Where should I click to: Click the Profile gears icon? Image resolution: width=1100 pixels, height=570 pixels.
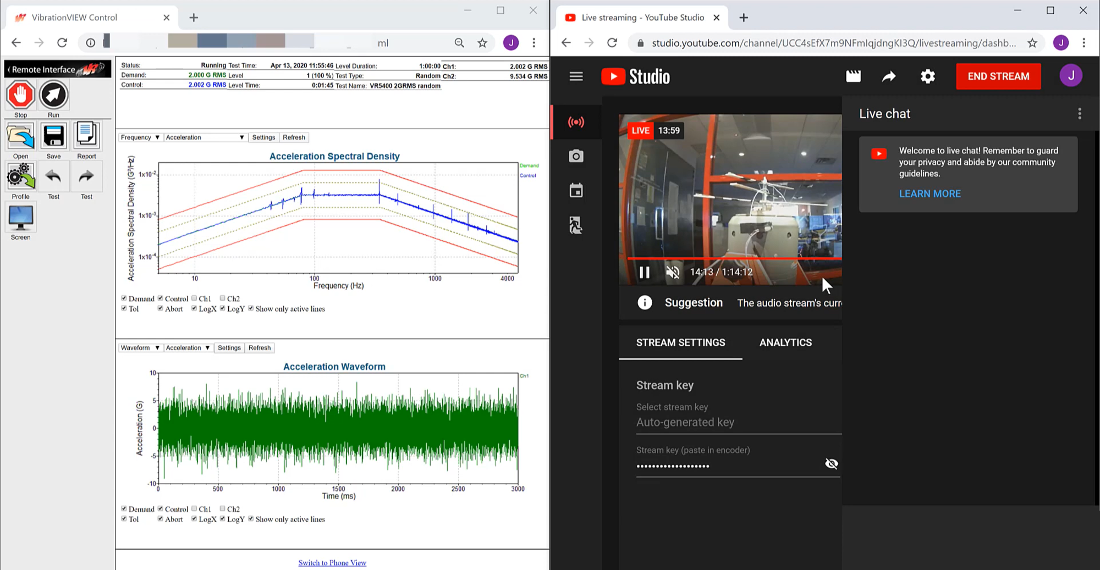20,177
